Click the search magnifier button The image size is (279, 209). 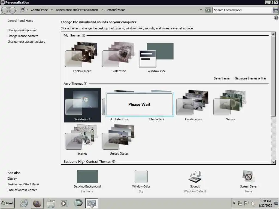tap(275, 10)
